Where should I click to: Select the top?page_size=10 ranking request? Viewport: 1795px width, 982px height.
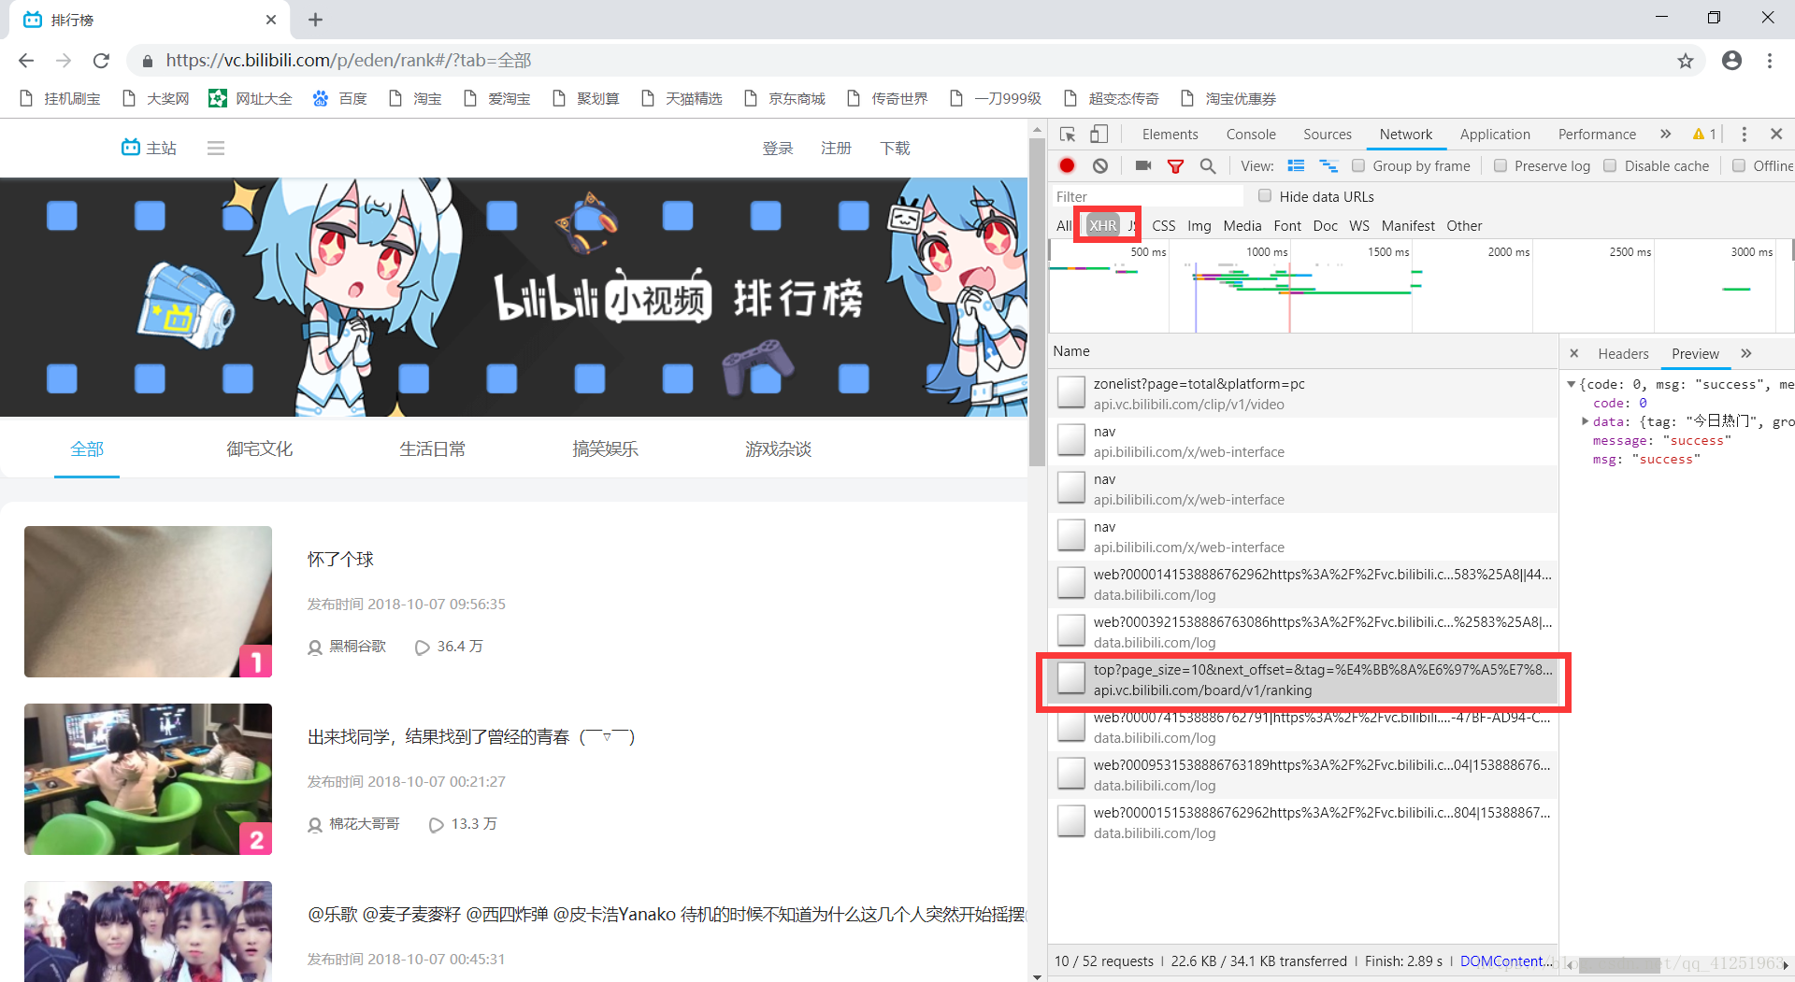(1303, 680)
